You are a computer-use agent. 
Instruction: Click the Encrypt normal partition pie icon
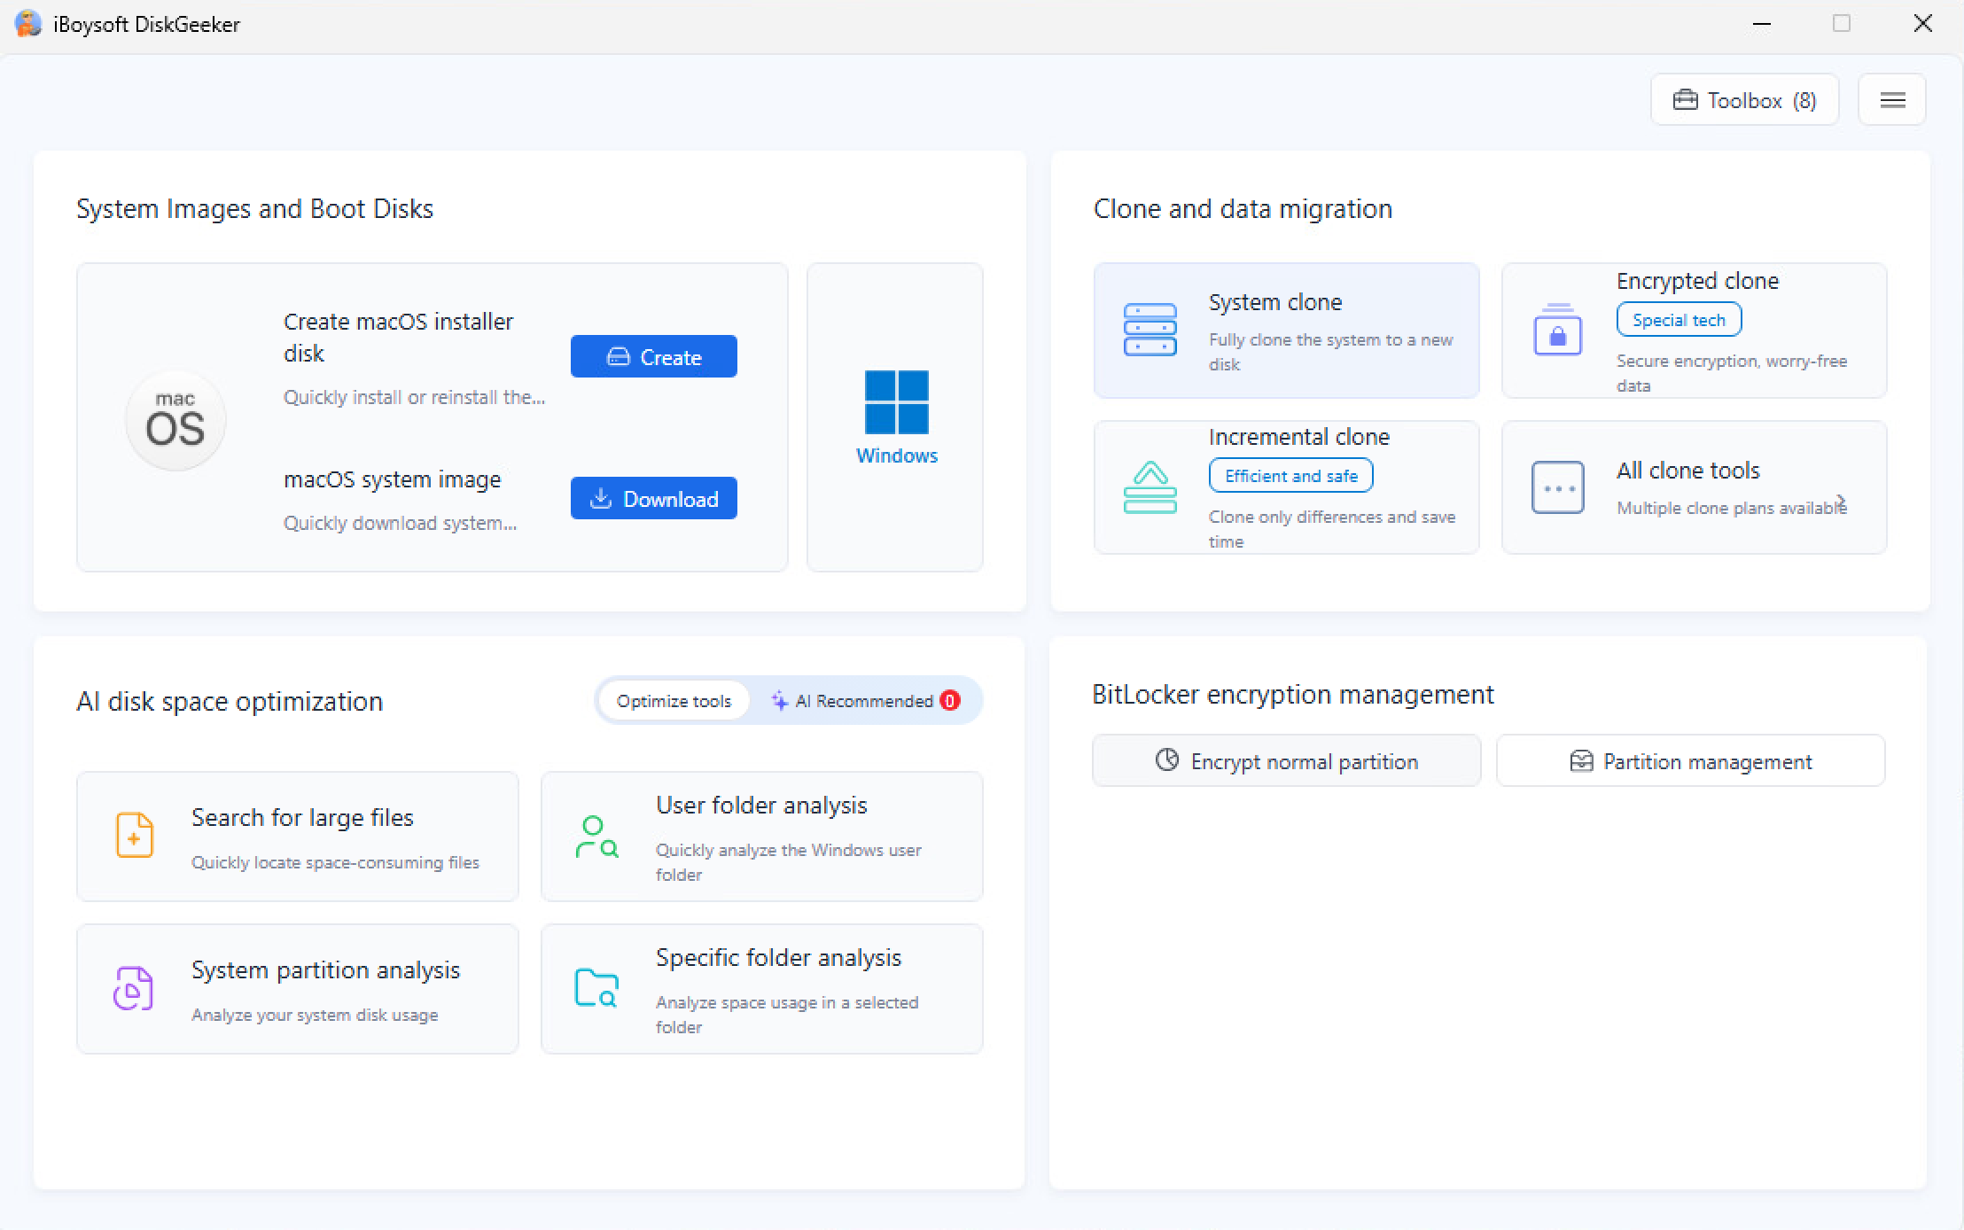pyautogui.click(x=1167, y=760)
